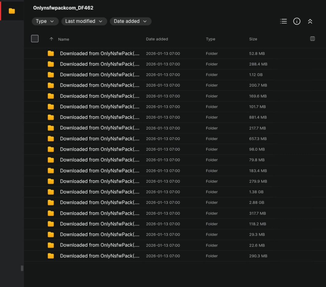The image size is (326, 287).
Task: Open the column settings icon
Action: (x=312, y=39)
